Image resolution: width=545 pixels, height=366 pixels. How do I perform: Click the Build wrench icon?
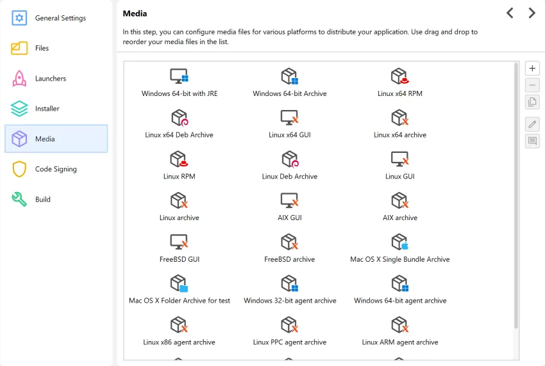tap(19, 199)
